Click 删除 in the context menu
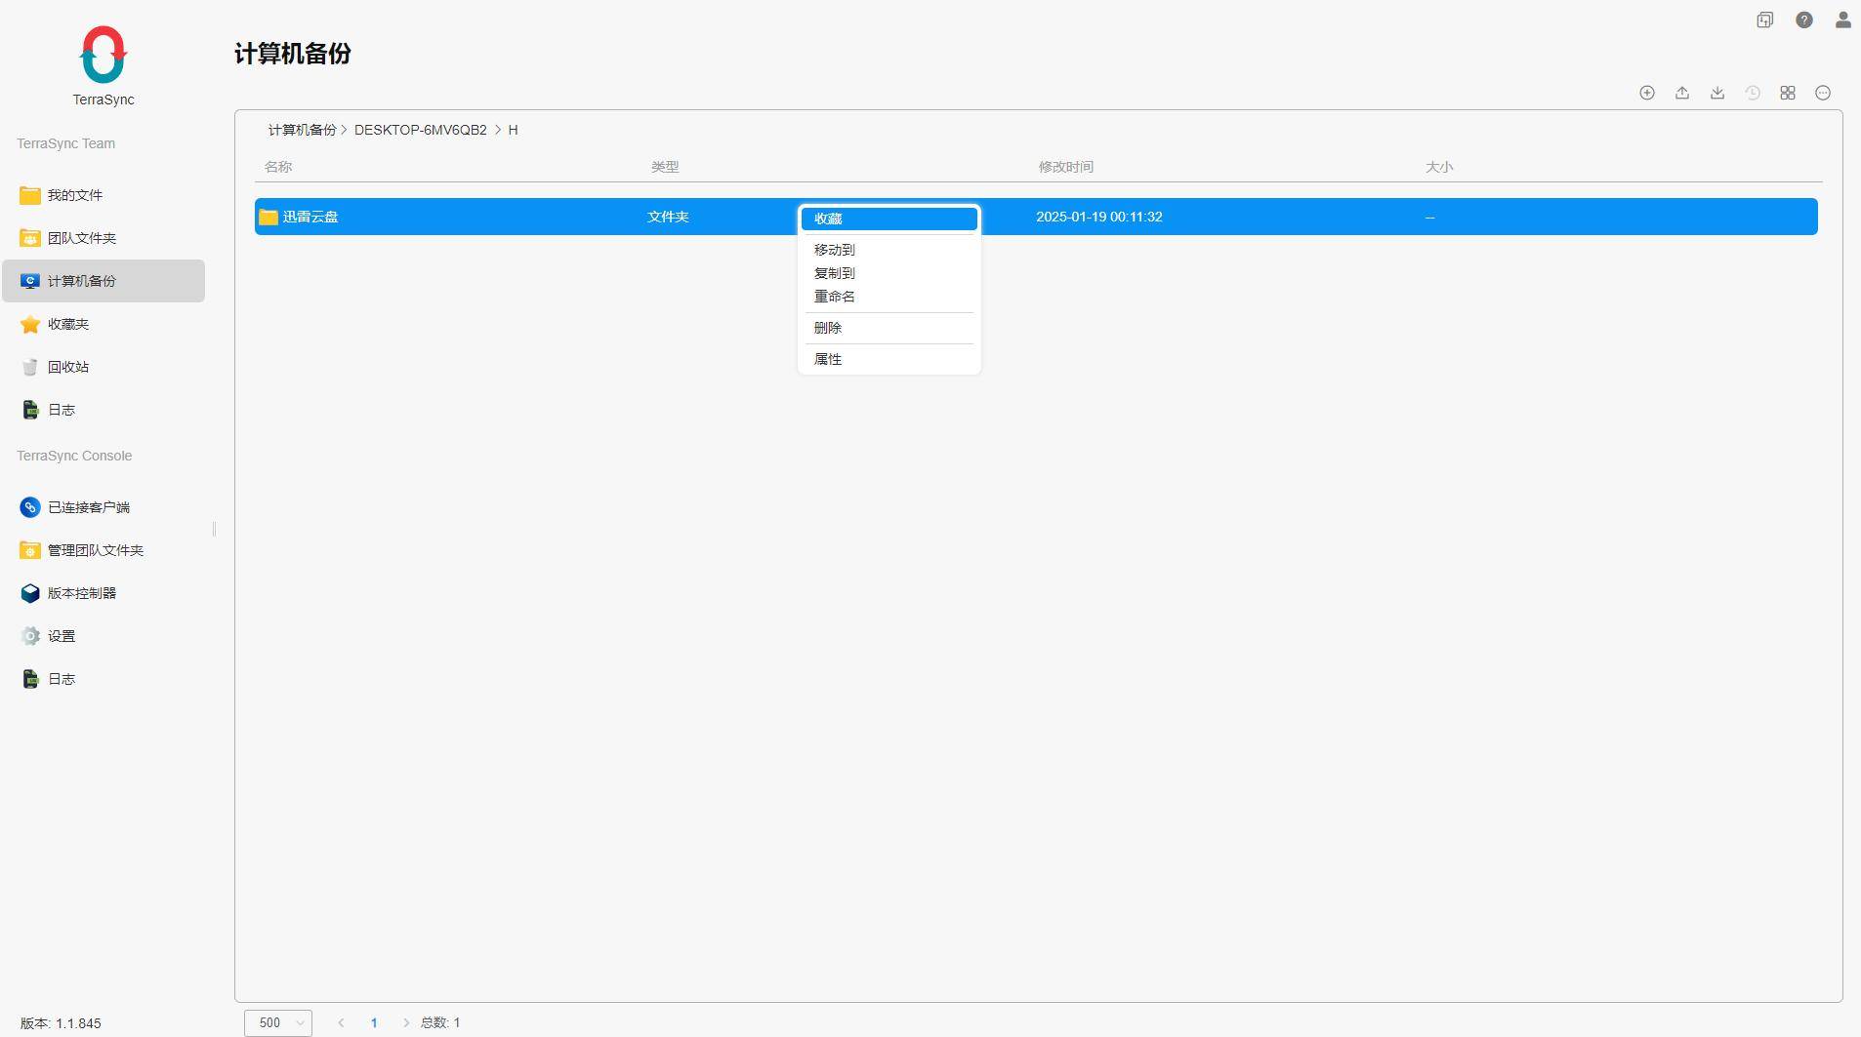1861x1037 pixels. [x=828, y=328]
